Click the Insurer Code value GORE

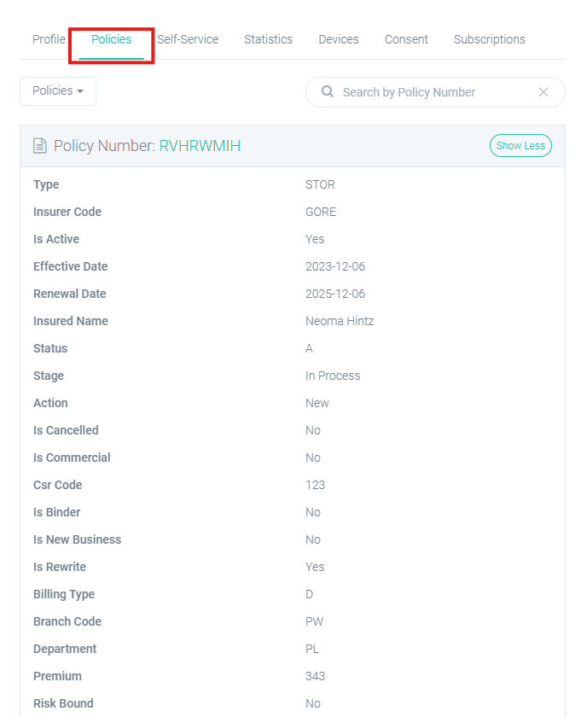tap(321, 212)
